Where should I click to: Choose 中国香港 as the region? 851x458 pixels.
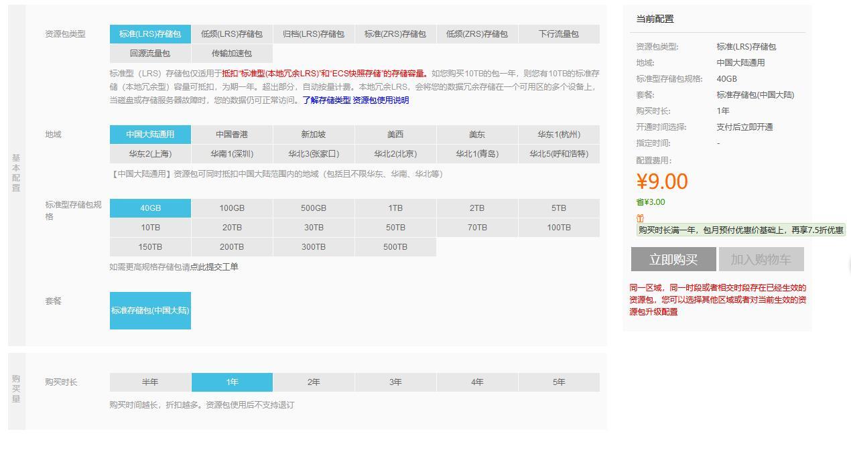pos(232,134)
